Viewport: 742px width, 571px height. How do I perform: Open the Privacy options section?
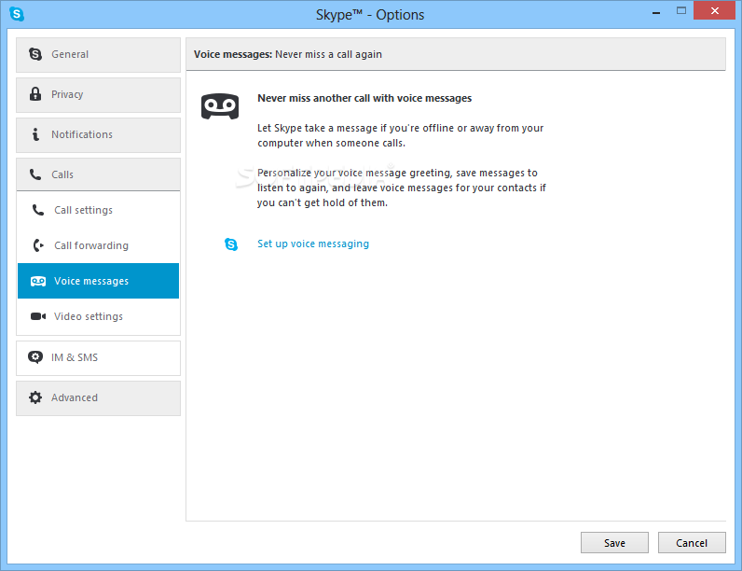99,95
